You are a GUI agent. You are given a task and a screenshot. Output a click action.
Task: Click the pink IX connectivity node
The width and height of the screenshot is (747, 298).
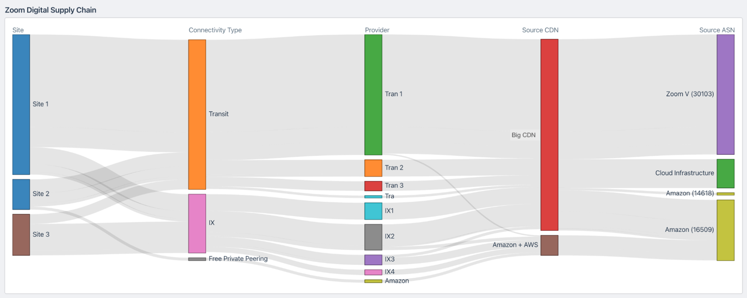[x=197, y=223]
